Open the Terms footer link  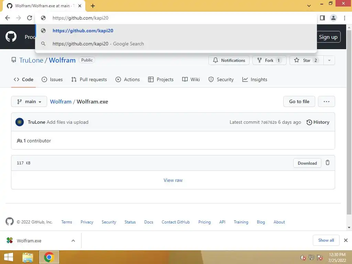click(67, 222)
